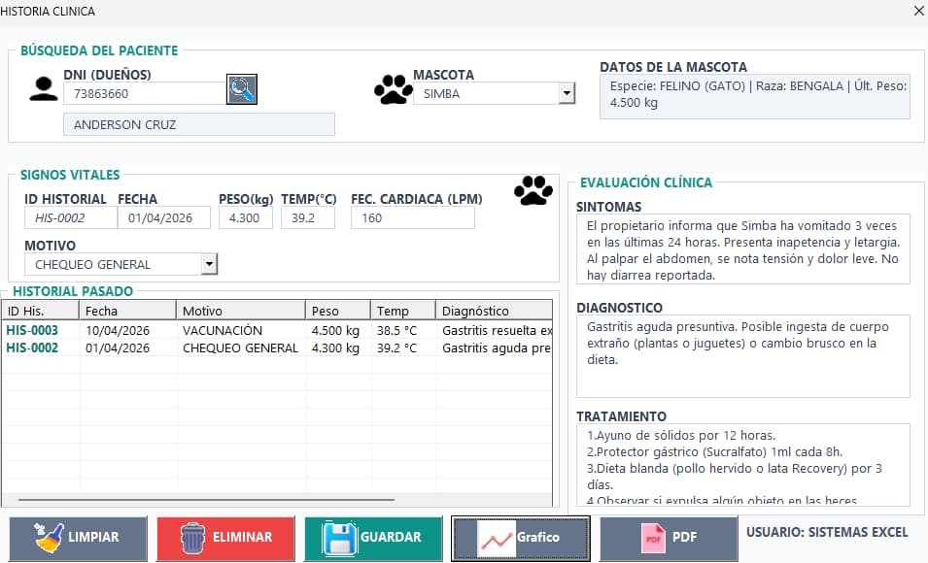
Task: Select the HIS-0003 row ID
Action: (x=32, y=330)
